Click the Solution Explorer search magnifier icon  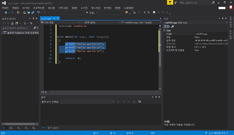coord(35,28)
